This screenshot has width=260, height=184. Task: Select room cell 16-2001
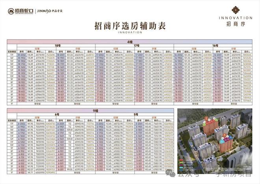(x=218, y=55)
